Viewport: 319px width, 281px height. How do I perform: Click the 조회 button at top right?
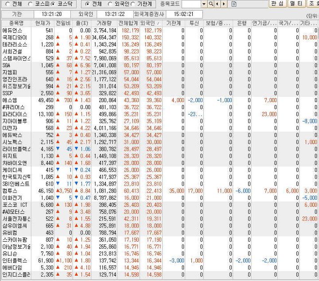[313, 4]
